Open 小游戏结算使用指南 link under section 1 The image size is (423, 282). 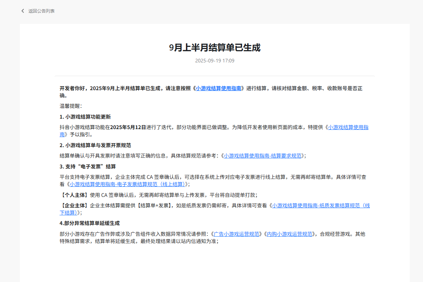[348, 127]
